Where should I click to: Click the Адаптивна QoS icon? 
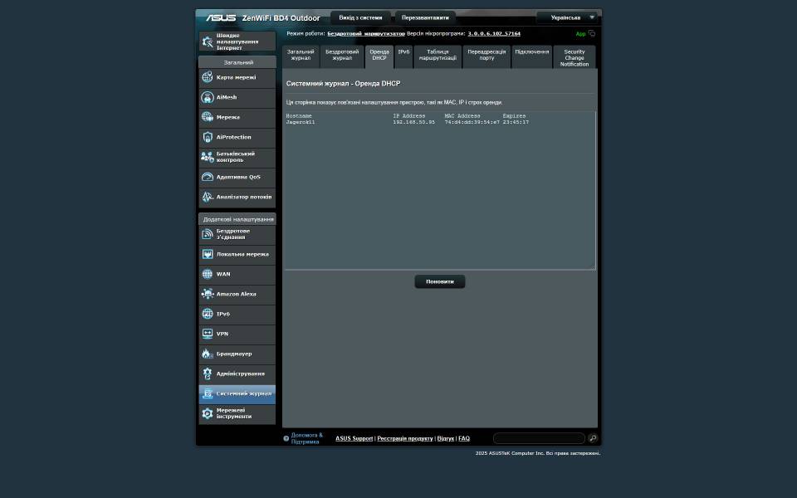pos(208,177)
